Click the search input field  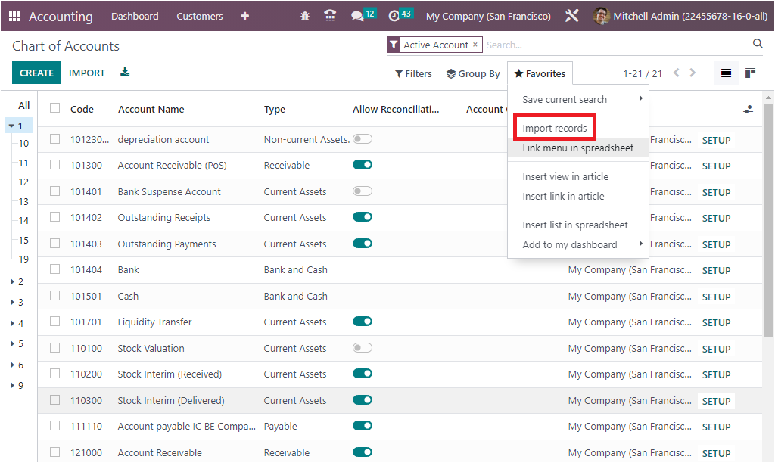tap(618, 45)
